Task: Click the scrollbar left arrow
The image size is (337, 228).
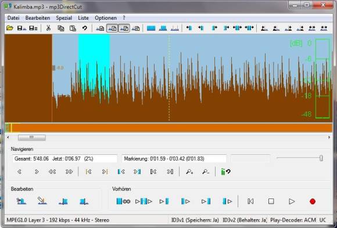Action: click(x=8, y=137)
